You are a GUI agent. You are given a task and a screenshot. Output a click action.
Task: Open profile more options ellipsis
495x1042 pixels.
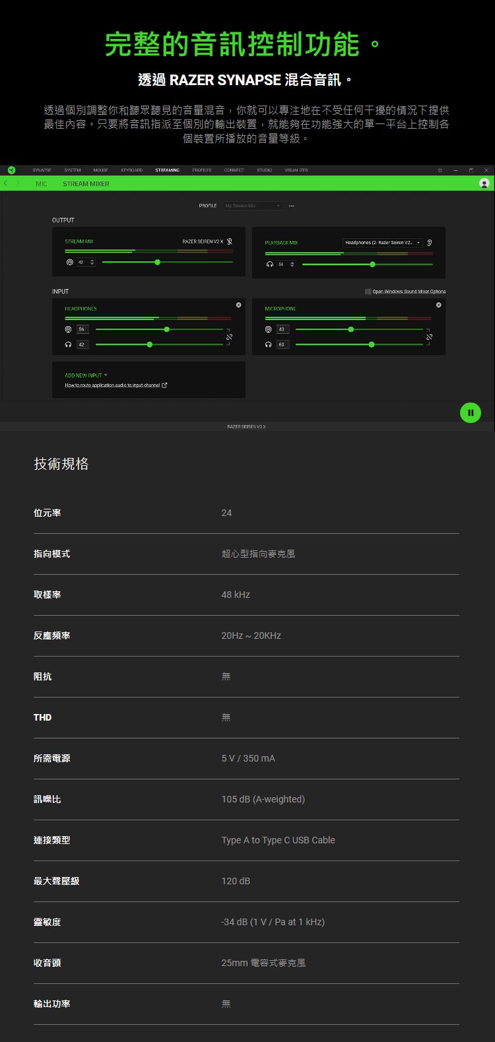click(291, 206)
